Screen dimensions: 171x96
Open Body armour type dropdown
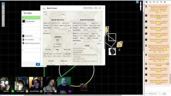[57, 56]
